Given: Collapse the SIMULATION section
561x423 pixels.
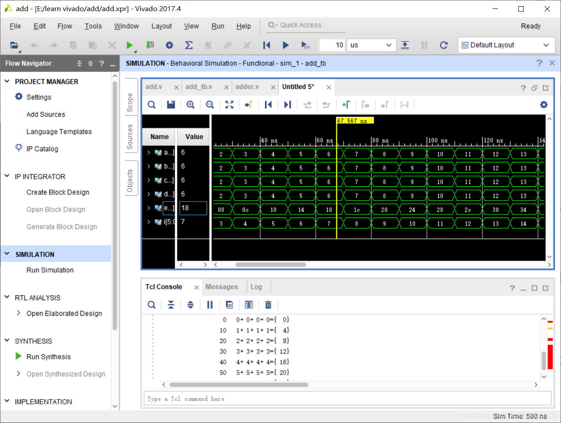Looking at the screenshot, I should tap(7, 254).
